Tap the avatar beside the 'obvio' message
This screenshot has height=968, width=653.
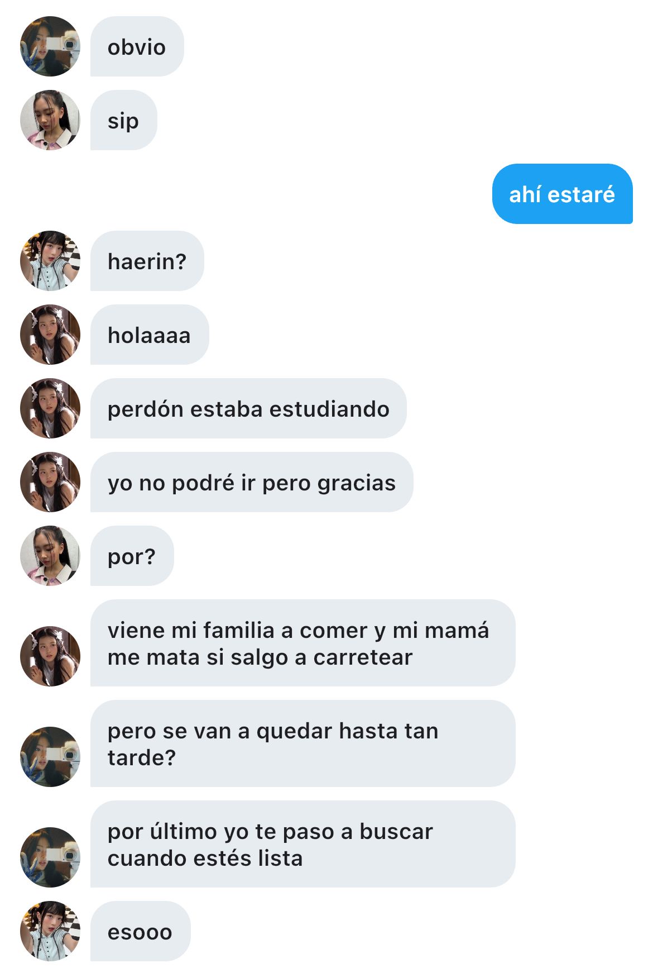[x=50, y=46]
